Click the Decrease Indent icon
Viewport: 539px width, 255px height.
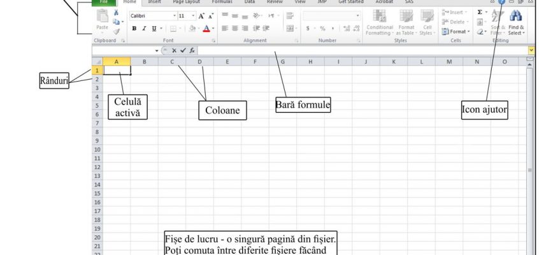point(256,28)
